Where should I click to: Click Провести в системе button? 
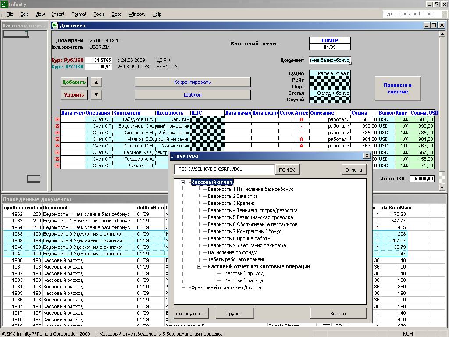pos(398,89)
